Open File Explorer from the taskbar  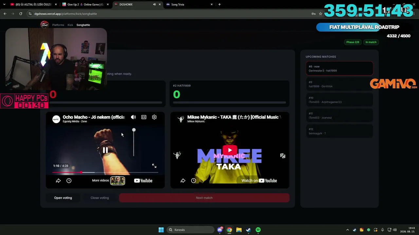click(239, 230)
